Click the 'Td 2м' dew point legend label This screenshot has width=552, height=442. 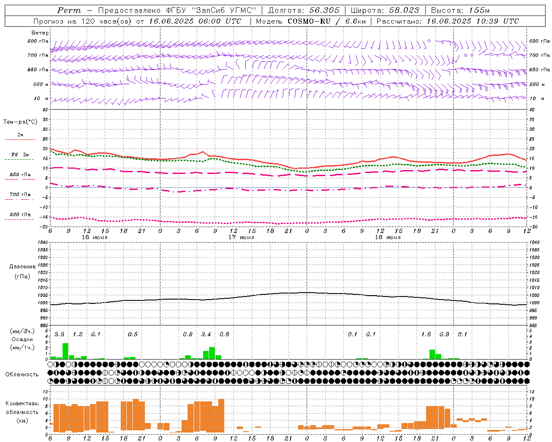click(20, 155)
